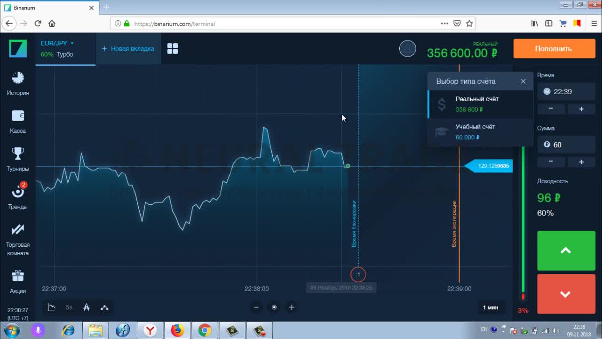Screen dimensions: 602x339
Task: Bookmark this page with star
Action: pos(469,24)
